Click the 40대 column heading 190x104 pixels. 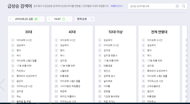tap(72, 32)
